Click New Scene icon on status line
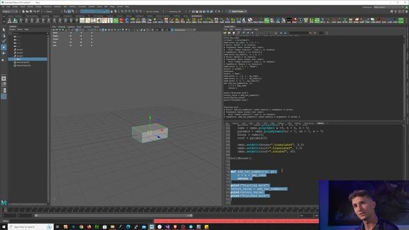Image resolution: width=409 pixels, height=230 pixels. point(23,11)
